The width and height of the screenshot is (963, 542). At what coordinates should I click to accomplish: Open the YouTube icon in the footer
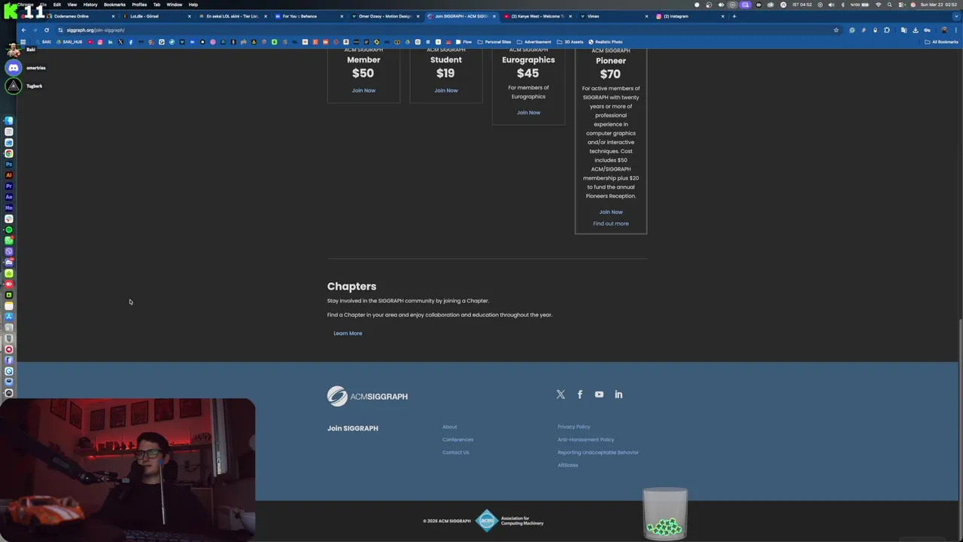pyautogui.click(x=599, y=394)
